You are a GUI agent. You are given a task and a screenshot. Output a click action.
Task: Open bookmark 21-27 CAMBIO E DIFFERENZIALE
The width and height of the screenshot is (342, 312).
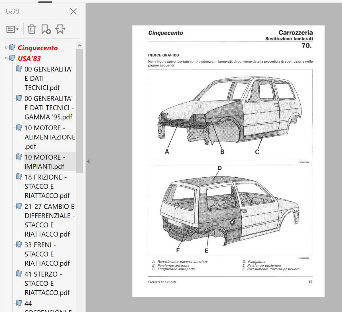[x=50, y=220]
